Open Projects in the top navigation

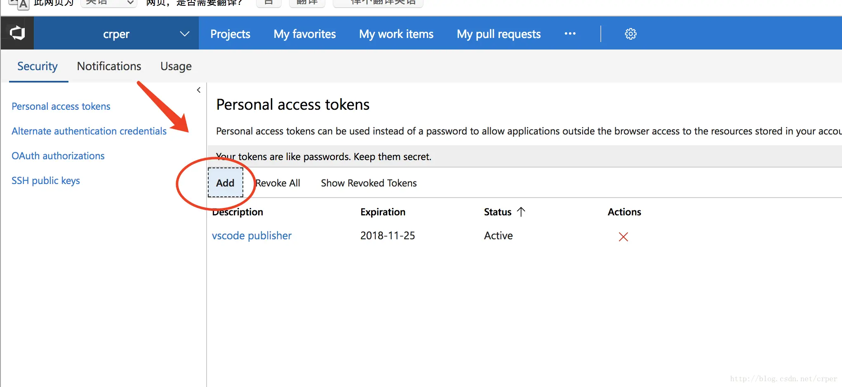(x=230, y=34)
